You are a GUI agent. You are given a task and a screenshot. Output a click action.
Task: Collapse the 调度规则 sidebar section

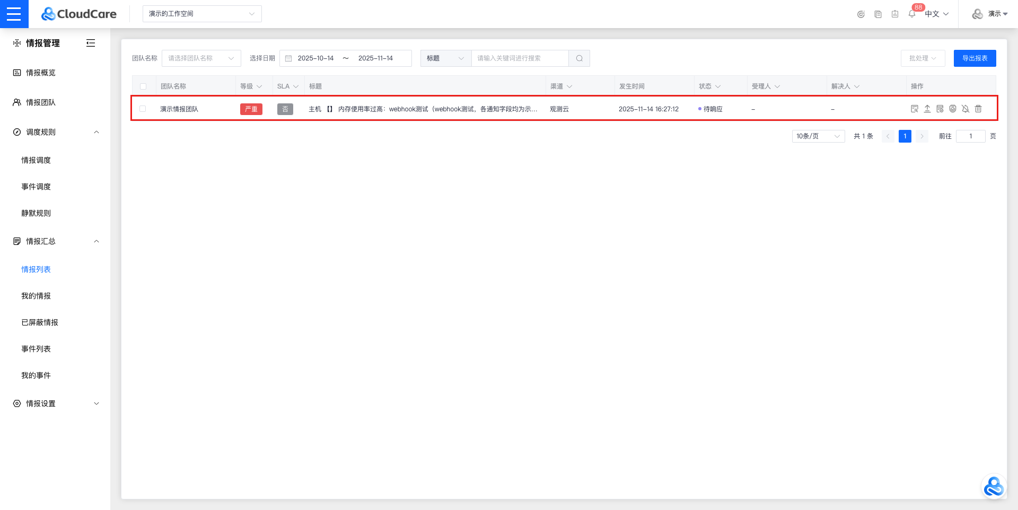pyautogui.click(x=96, y=132)
